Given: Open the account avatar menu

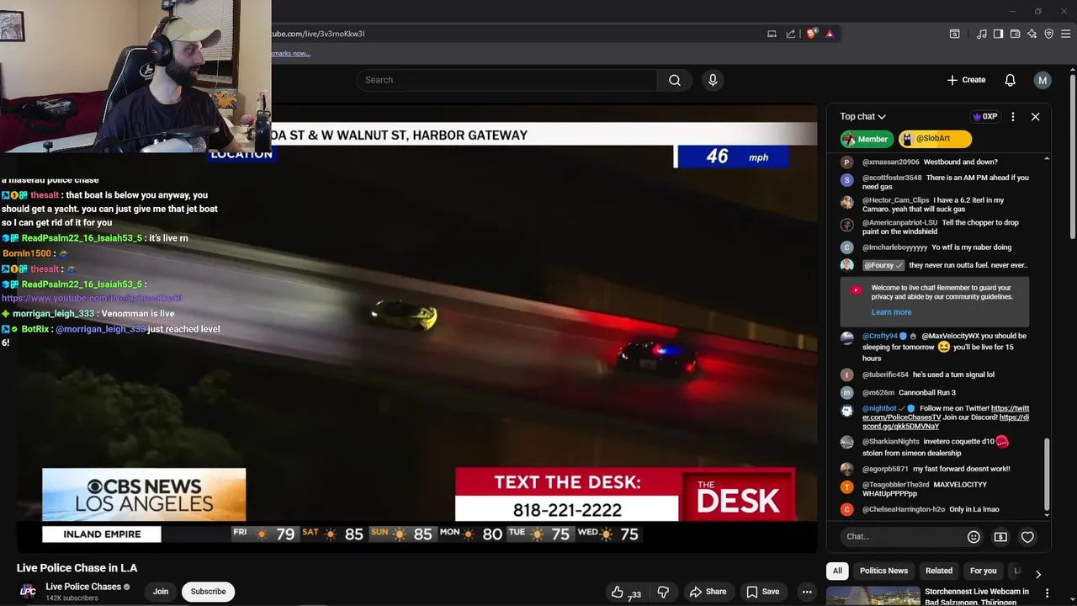Looking at the screenshot, I should coord(1043,80).
